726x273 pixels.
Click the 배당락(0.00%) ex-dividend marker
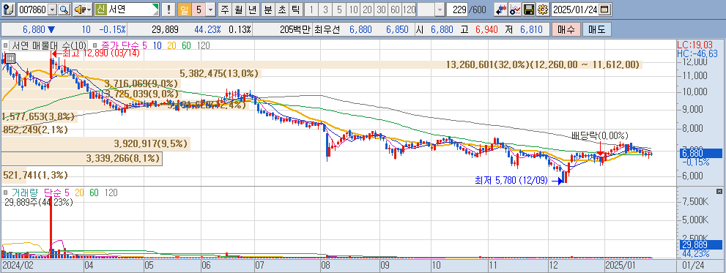[x=600, y=136]
